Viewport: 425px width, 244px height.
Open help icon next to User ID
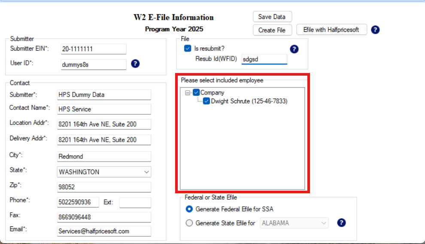135,64
